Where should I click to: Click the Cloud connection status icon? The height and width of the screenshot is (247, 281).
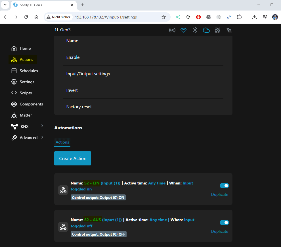pyautogui.click(x=206, y=30)
